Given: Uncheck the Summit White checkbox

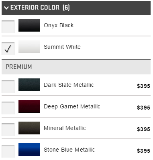Looking at the screenshot, I should tap(8, 48).
